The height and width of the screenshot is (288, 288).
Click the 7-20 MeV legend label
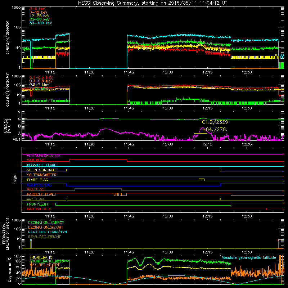pos(39,88)
